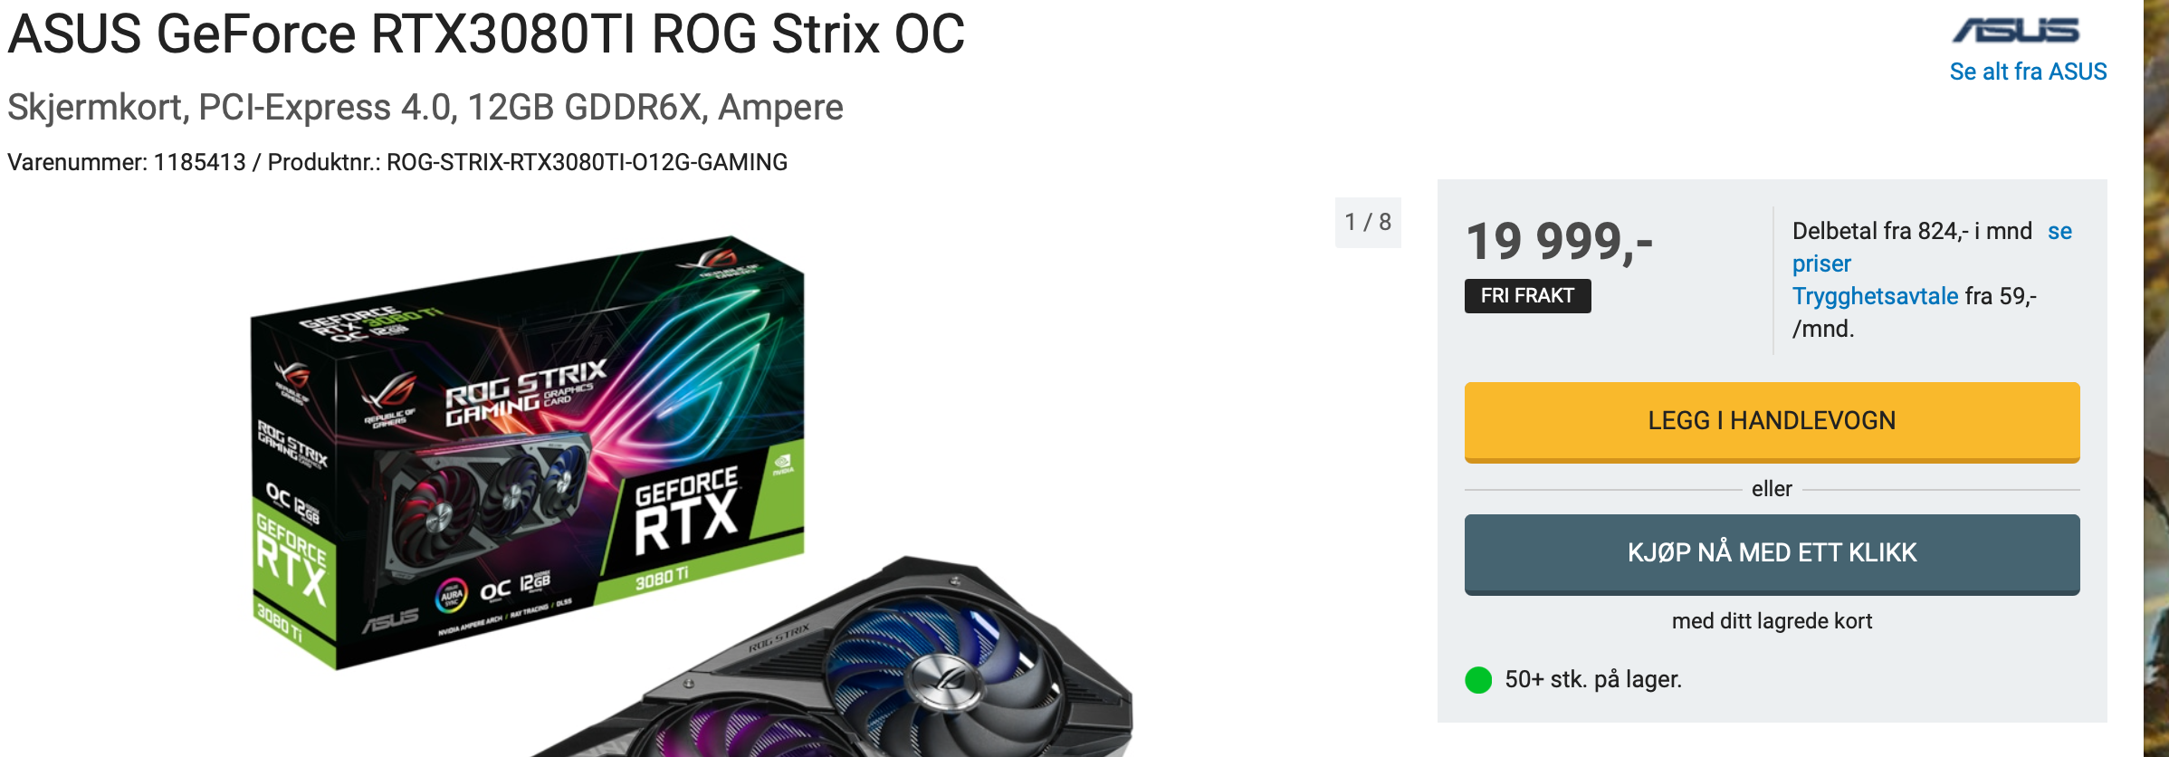Click the '50+ stk. på lager' stock text
This screenshot has height=757, width=2169.
(1593, 680)
